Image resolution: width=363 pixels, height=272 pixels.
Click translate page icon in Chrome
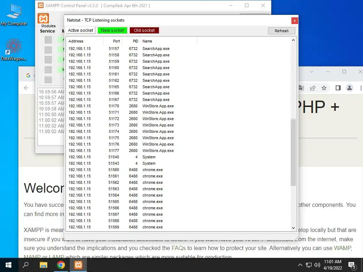[301, 88]
